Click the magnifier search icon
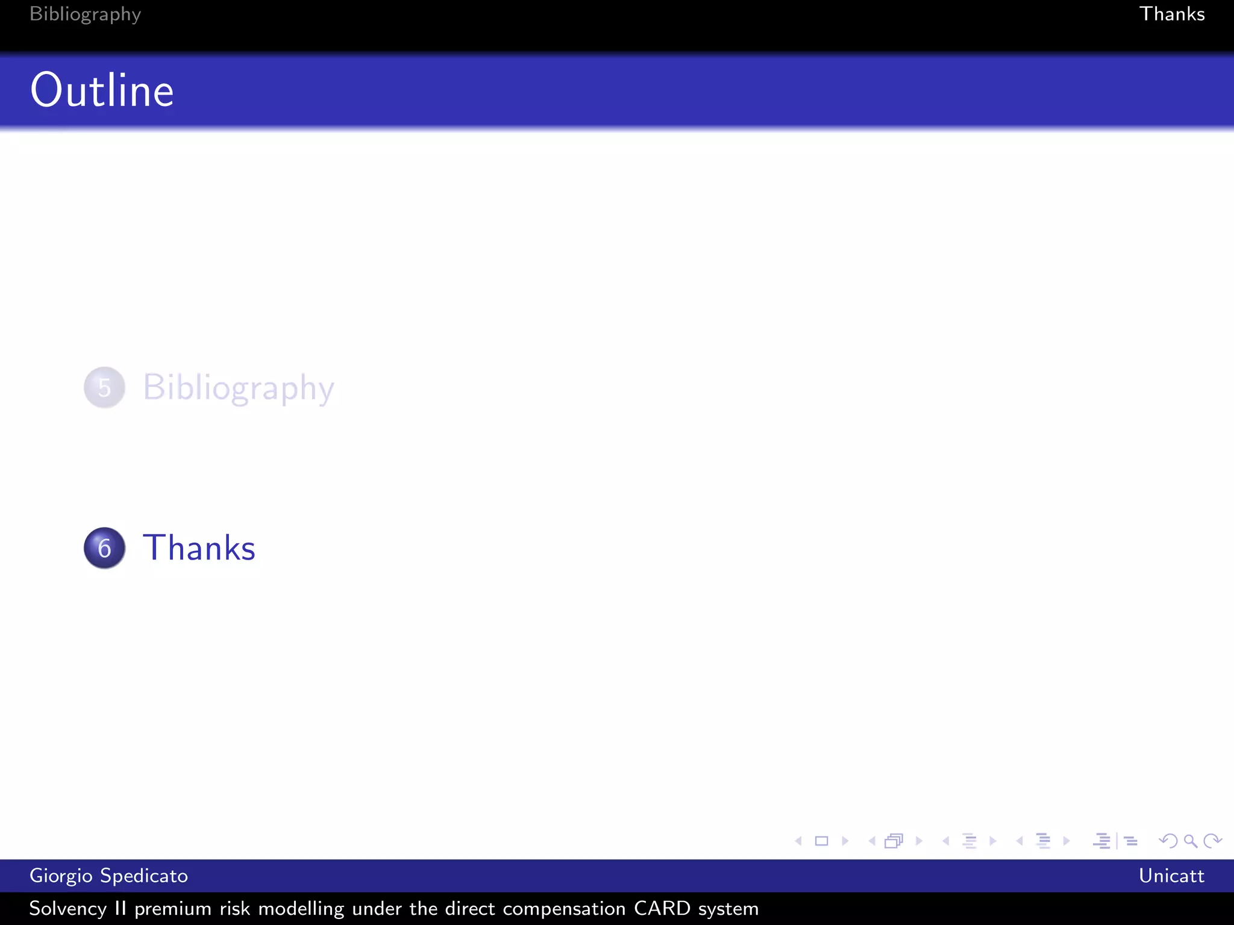1234x925 pixels. 1190,841
